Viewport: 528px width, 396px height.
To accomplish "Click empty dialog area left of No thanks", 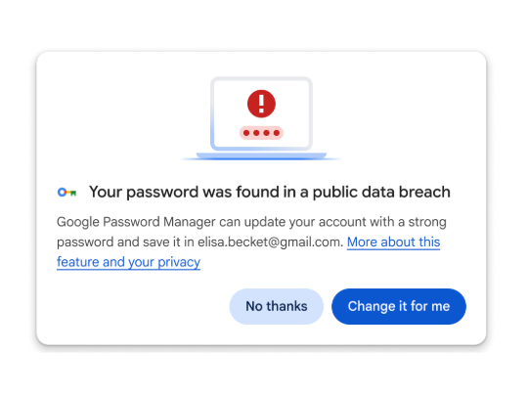I will tap(142, 306).
